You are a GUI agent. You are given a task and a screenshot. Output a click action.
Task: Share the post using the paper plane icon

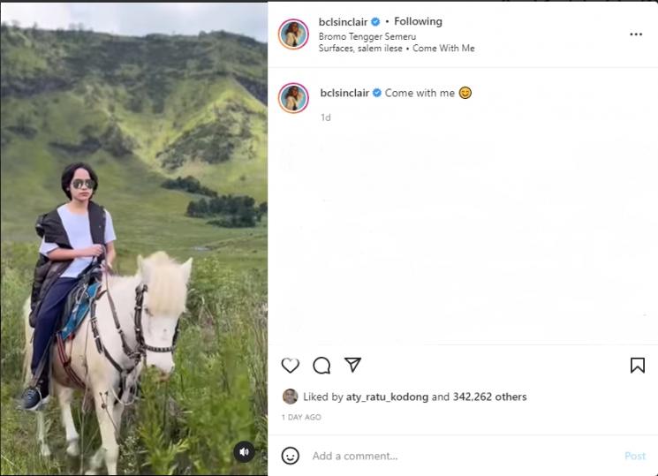(352, 365)
